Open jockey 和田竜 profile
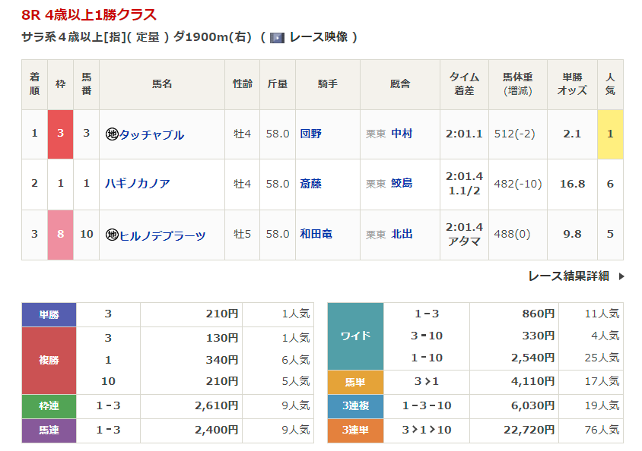This screenshot has height=451, width=642. (316, 235)
